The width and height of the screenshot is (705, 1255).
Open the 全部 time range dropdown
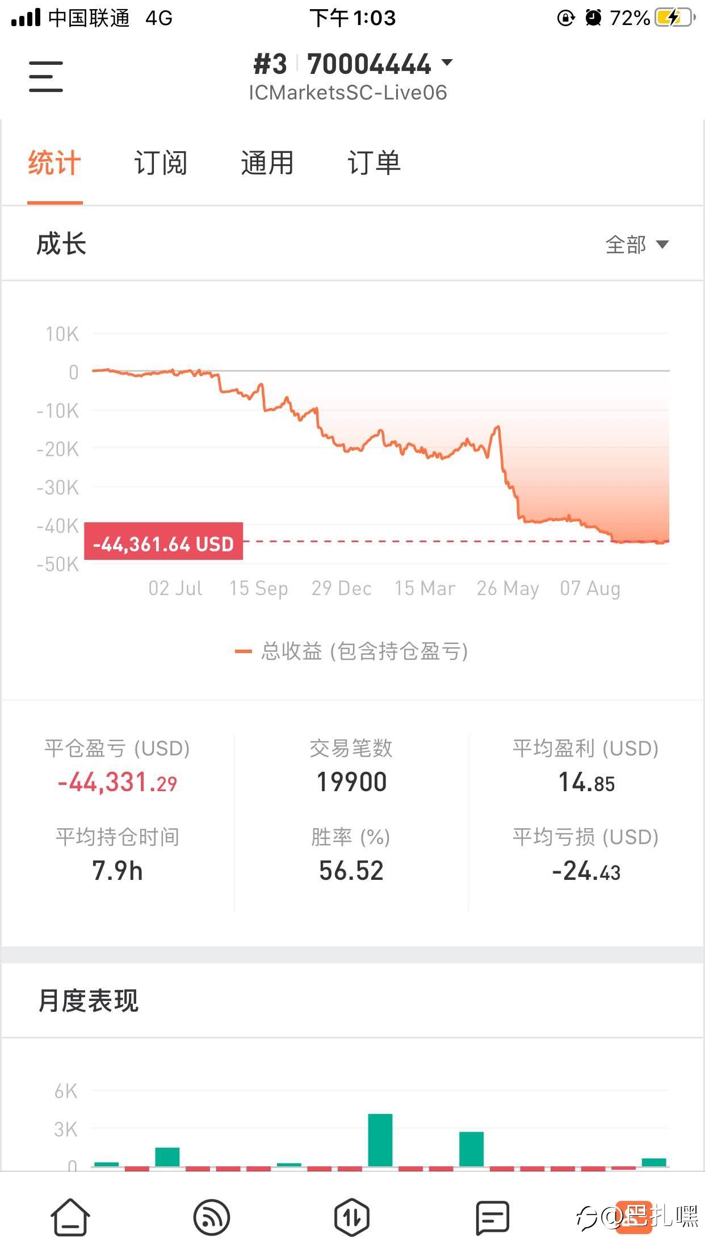coord(637,245)
